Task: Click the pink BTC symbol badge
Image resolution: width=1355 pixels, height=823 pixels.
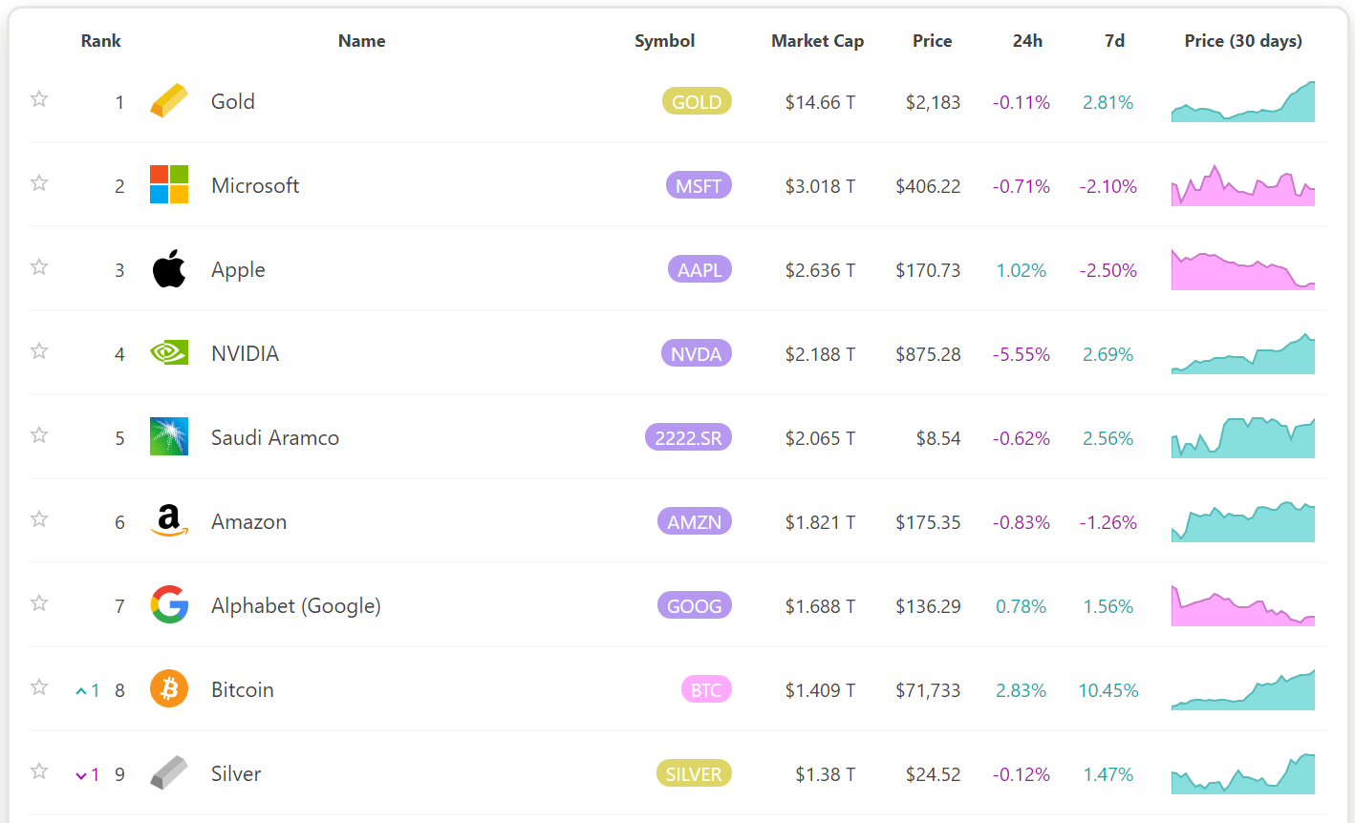Action: [x=706, y=689]
